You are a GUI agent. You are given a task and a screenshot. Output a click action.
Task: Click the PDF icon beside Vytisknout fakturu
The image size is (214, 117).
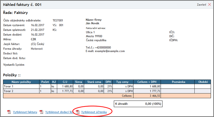9,112
